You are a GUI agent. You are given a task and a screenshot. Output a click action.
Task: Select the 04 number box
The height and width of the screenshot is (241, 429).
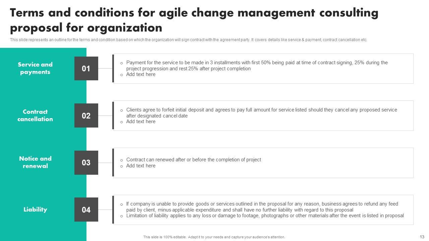tap(86, 210)
